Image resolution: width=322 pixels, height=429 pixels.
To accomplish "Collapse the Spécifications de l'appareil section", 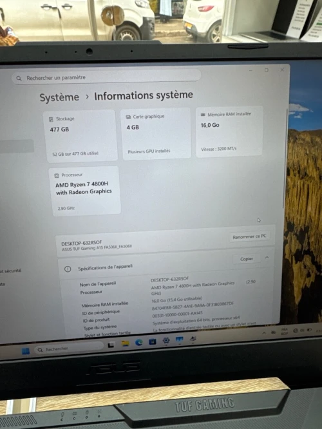I will pos(267,258).
